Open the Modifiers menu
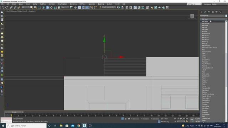Screen dimensions: 228x128 pos(43,4)
